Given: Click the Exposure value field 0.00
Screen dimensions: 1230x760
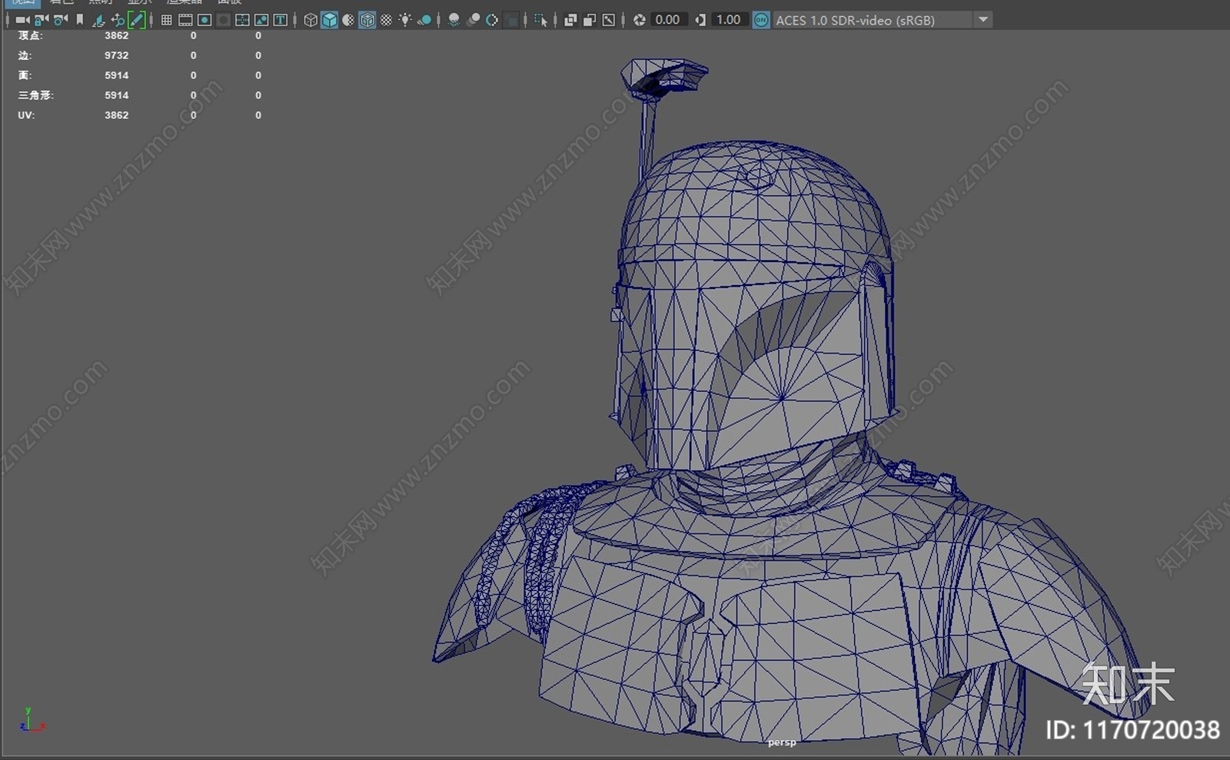Looking at the screenshot, I should pyautogui.click(x=668, y=20).
